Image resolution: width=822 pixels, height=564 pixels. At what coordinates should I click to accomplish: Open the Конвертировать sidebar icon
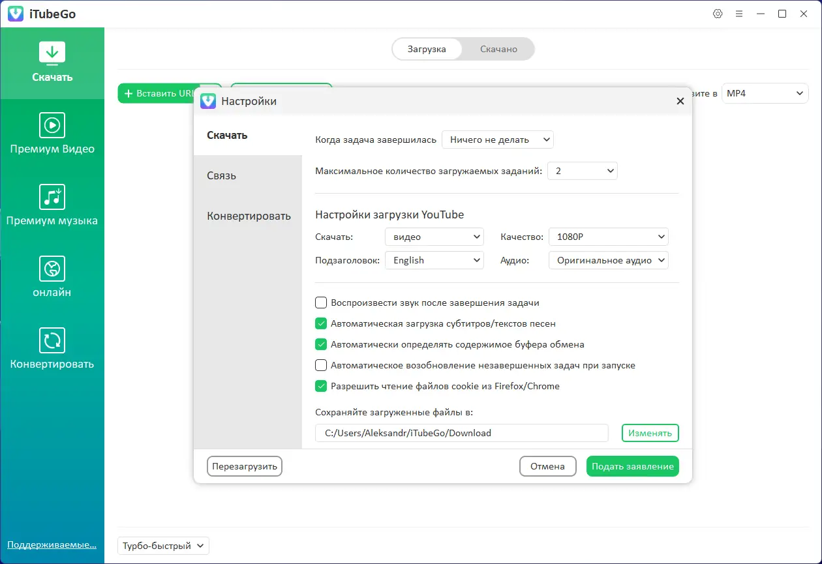pos(52,340)
